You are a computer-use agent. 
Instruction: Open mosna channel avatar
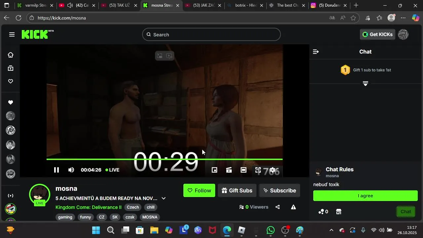[40, 194]
